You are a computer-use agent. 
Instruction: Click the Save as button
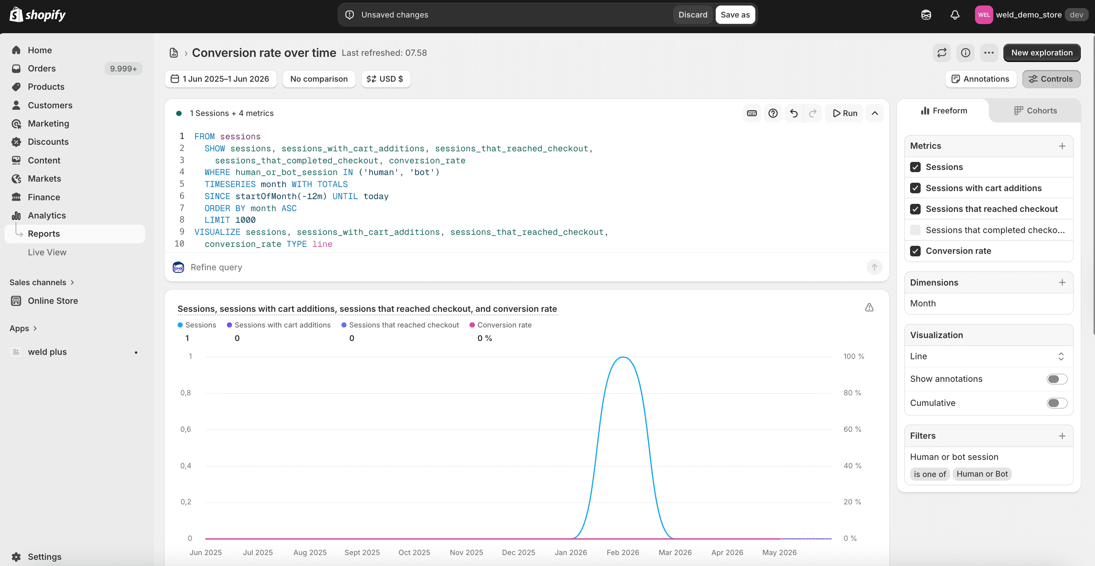tap(735, 15)
